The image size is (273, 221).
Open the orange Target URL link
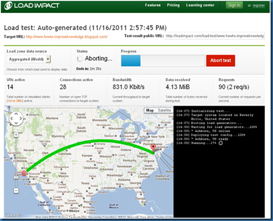(67, 37)
